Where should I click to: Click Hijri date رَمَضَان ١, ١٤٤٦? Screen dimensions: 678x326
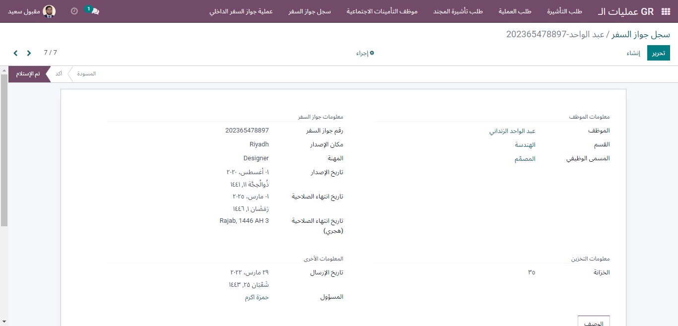(251, 209)
